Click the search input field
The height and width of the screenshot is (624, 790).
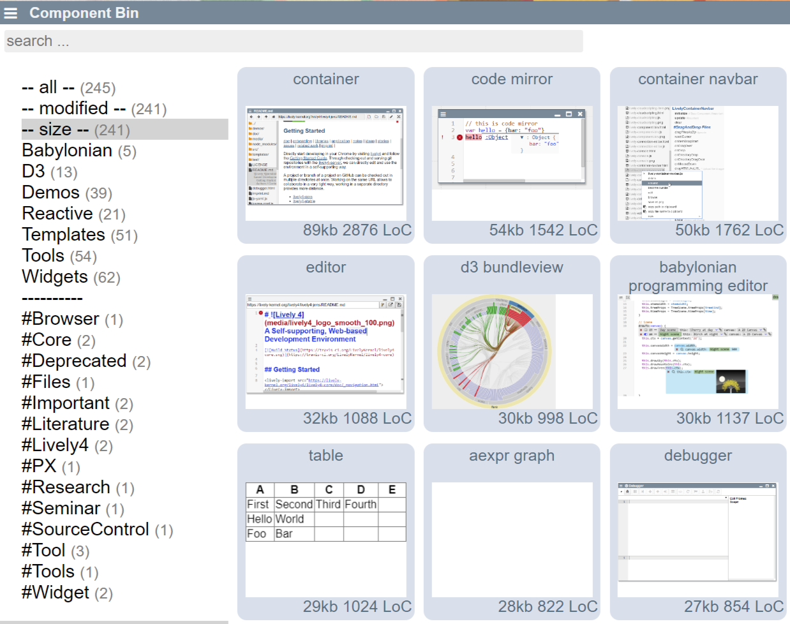[x=294, y=41]
